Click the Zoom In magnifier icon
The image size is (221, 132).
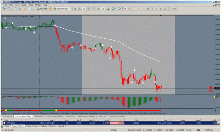pyautogui.click(x=89, y=9)
